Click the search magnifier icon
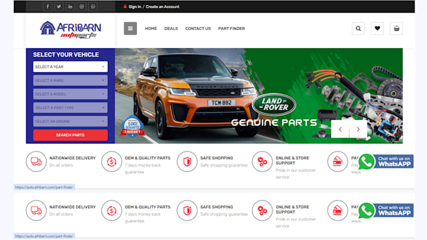The width and height of the screenshot is (427, 240). 358,28
